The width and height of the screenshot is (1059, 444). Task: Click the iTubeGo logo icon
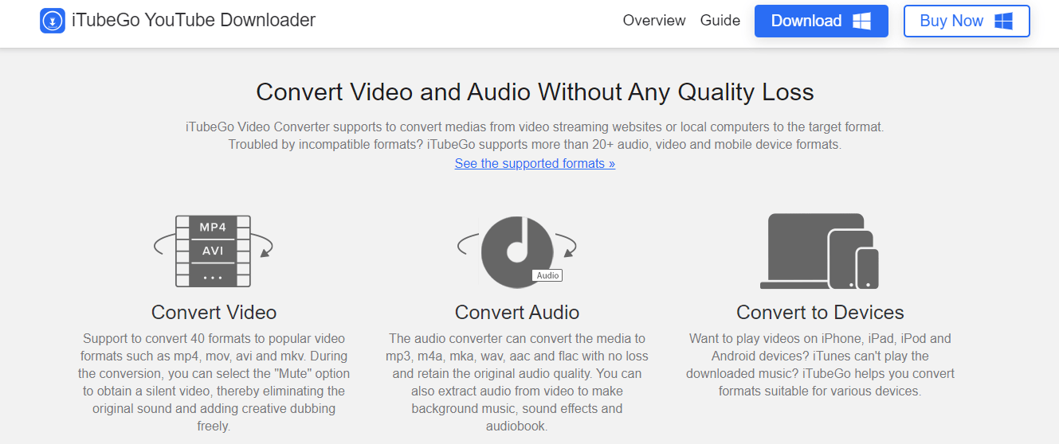tap(53, 21)
